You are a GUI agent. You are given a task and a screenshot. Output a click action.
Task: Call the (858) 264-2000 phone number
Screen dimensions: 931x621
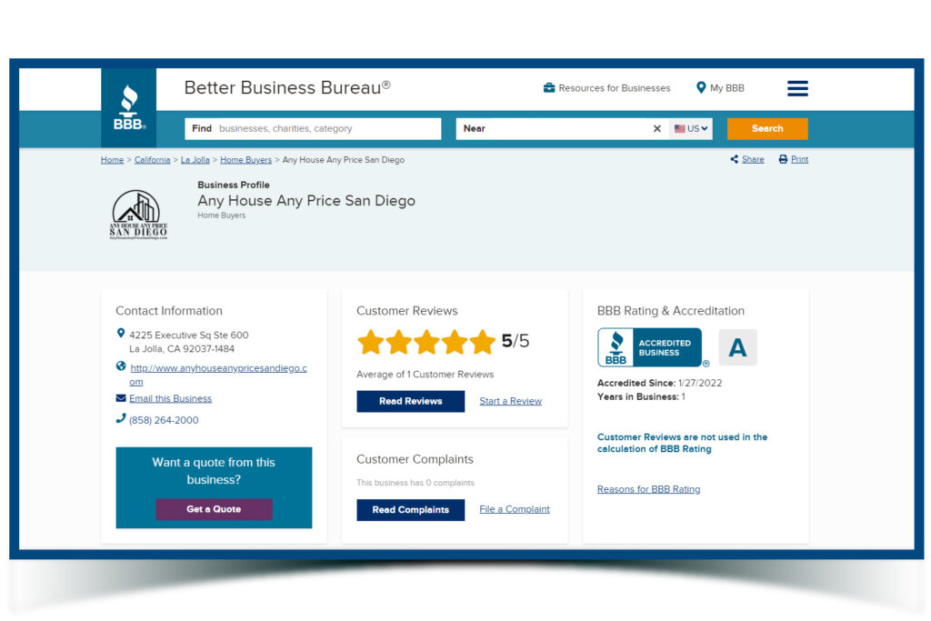pos(164,420)
